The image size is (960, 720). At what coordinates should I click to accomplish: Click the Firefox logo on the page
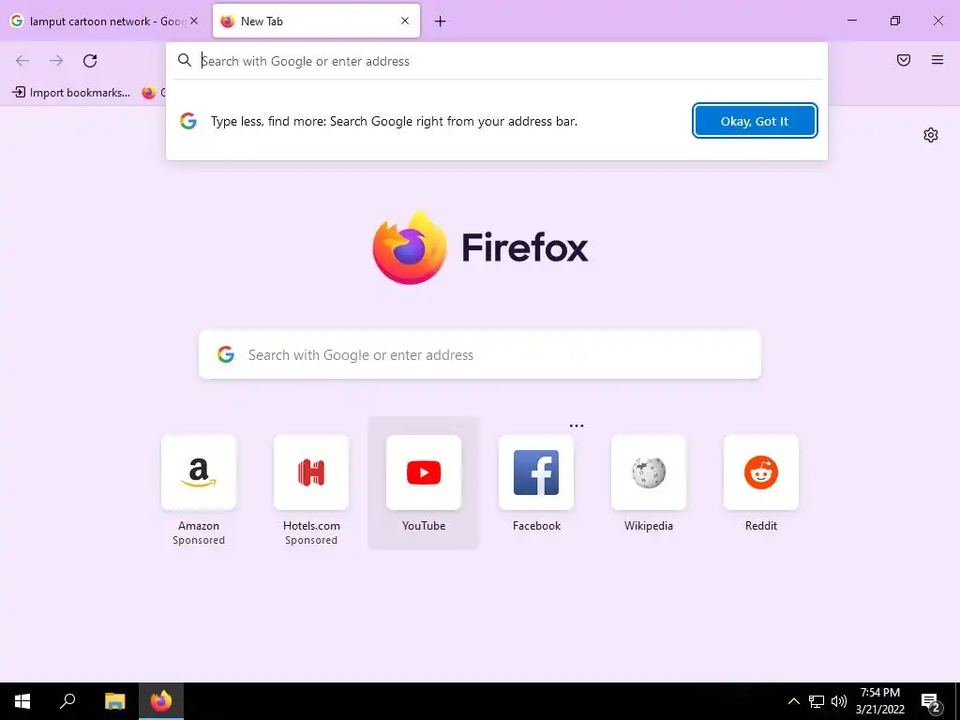point(410,247)
